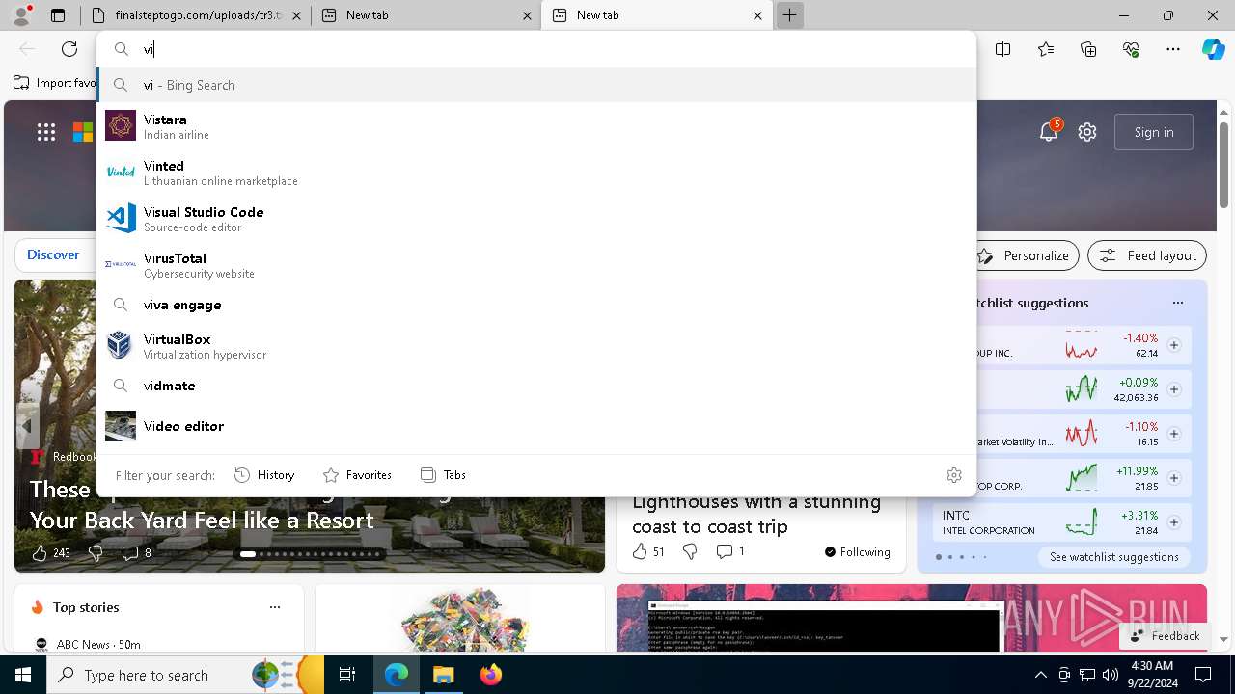This screenshot has width=1235, height=694.
Task: Launch Firefox from taskbar
Action: click(490, 675)
